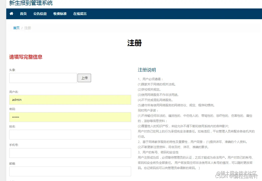Click the 上传 upload button
This screenshot has width=262, height=181.
click(84, 78)
